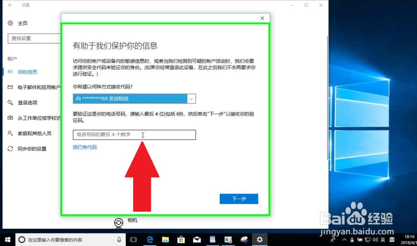
Task: Open the code delivery method dropdown
Action: tap(191, 99)
